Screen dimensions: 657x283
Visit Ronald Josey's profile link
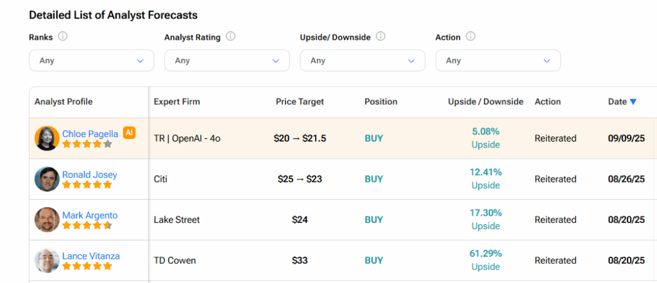click(89, 175)
